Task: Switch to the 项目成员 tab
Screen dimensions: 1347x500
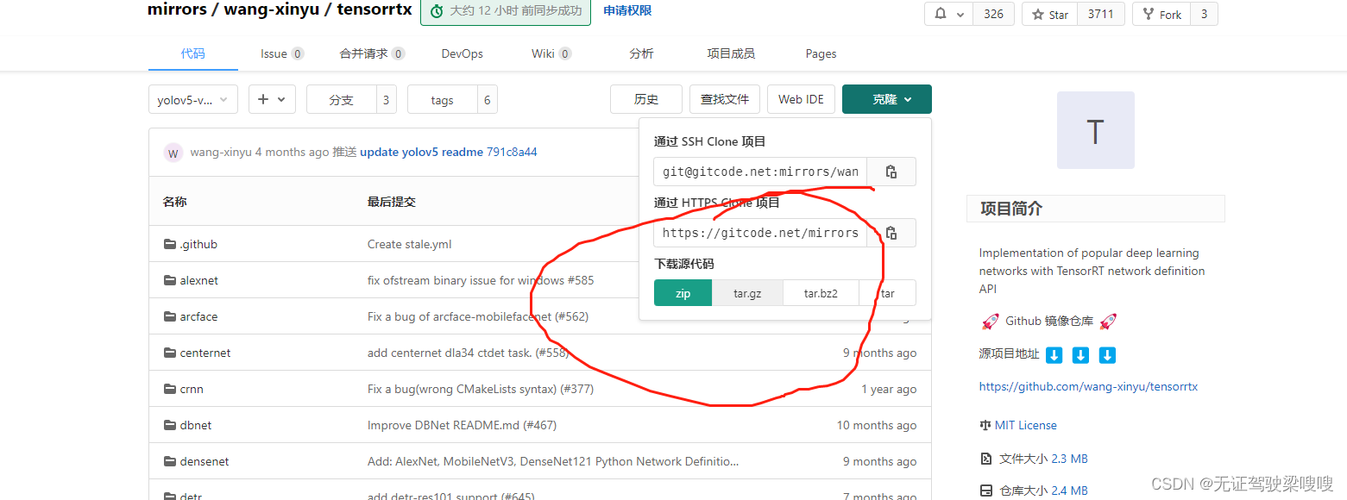Action: pyautogui.click(x=731, y=53)
